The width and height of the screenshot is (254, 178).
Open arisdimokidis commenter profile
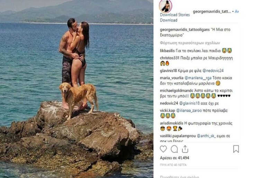tap(171, 123)
